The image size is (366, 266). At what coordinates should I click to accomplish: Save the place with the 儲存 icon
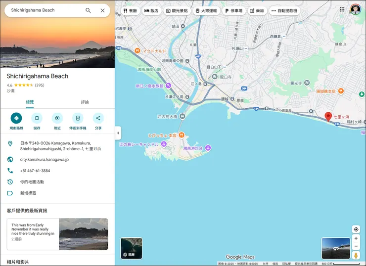click(x=37, y=118)
